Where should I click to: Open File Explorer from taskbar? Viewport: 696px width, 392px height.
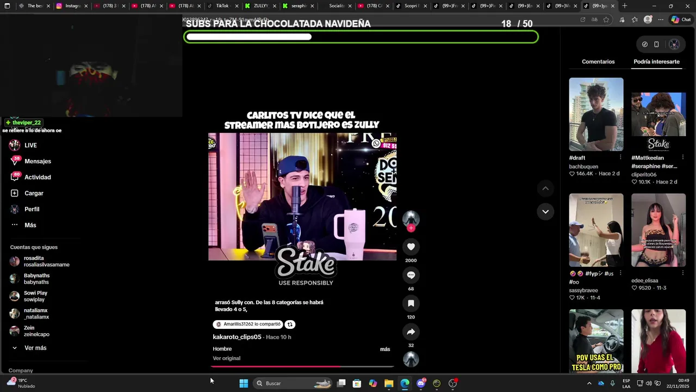(x=389, y=383)
